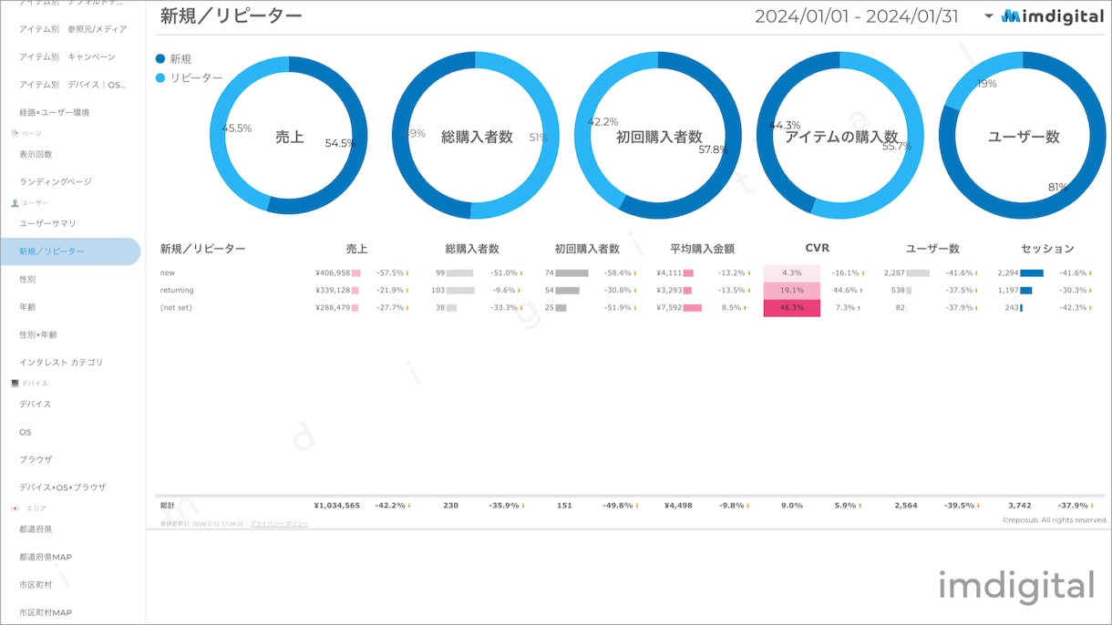1112x625 pixels.
Task: Click the デバイス section computer icon
Action: tap(15, 383)
